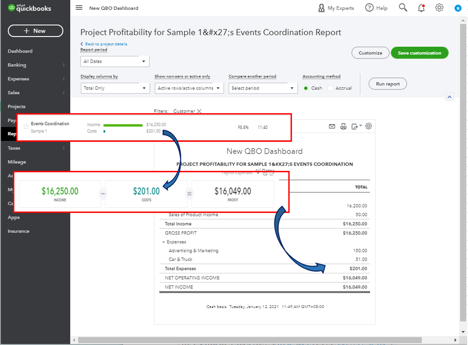This screenshot has height=345, width=468.
Task: Open the notifications bell
Action: 421,8
